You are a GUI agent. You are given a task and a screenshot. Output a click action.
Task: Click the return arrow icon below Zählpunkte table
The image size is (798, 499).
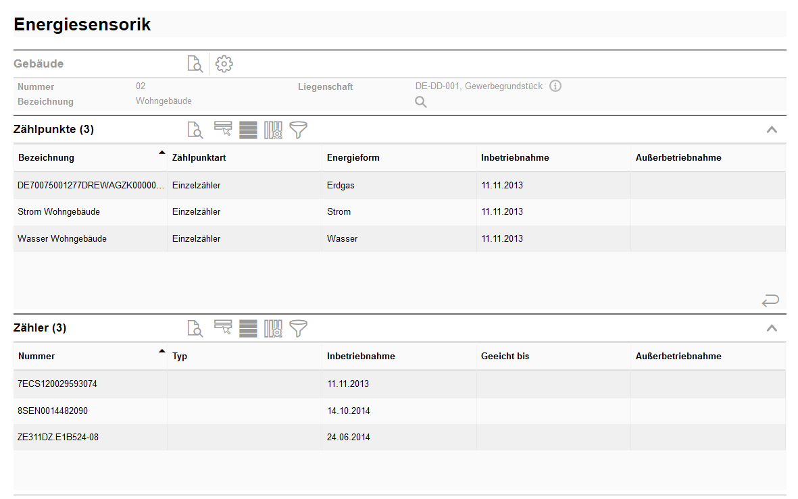[770, 300]
